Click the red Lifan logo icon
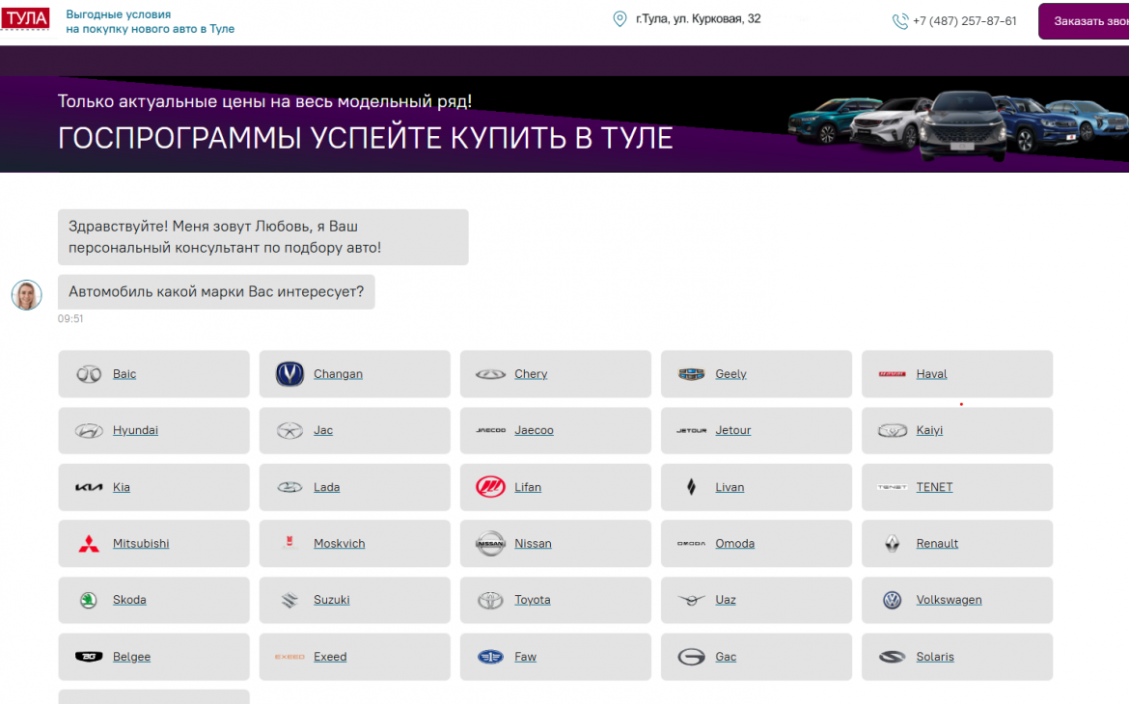 [x=490, y=487]
